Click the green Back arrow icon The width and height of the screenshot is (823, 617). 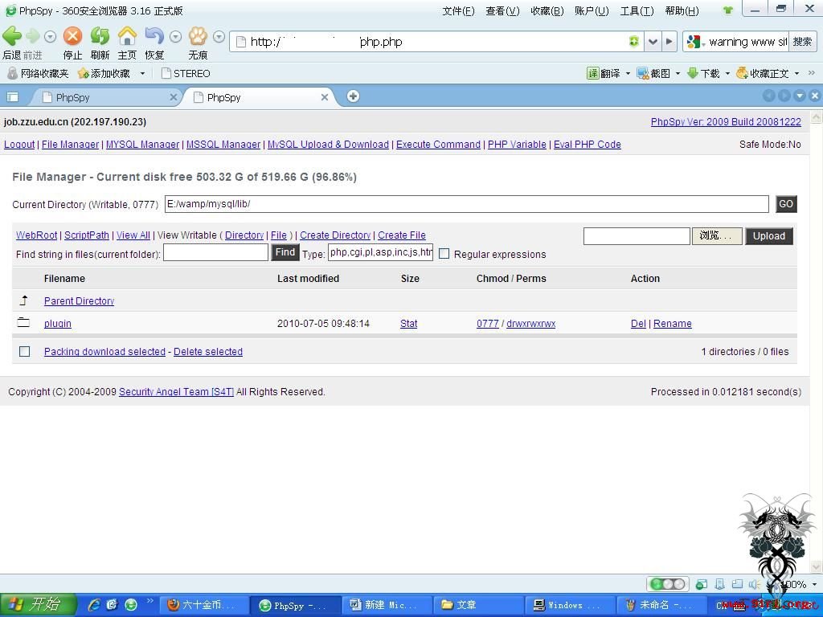[x=12, y=35]
